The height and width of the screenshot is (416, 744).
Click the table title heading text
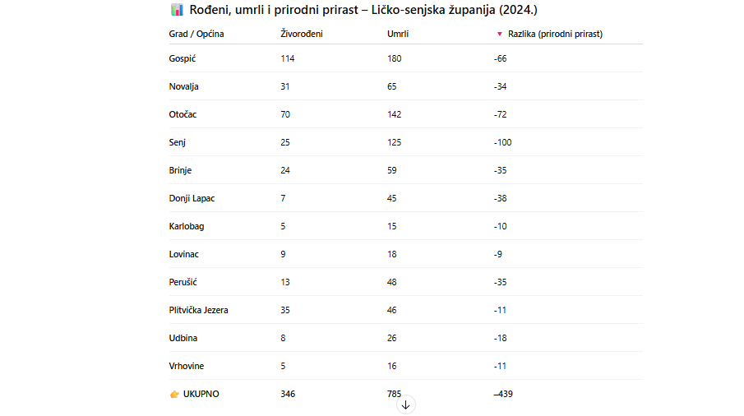(363, 10)
